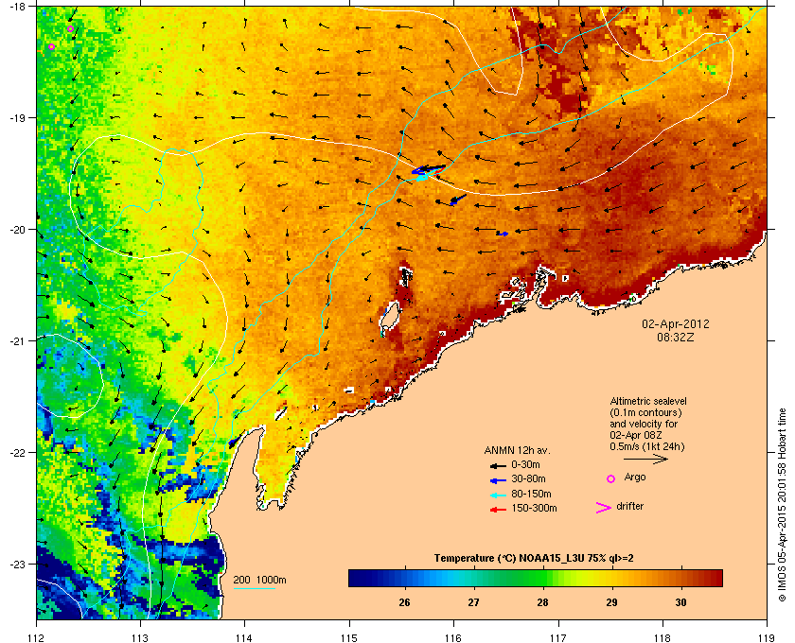Image resolution: width=795 pixels, height=643 pixels.
Task: Click the -22 latitude axis label
Action: point(17,453)
